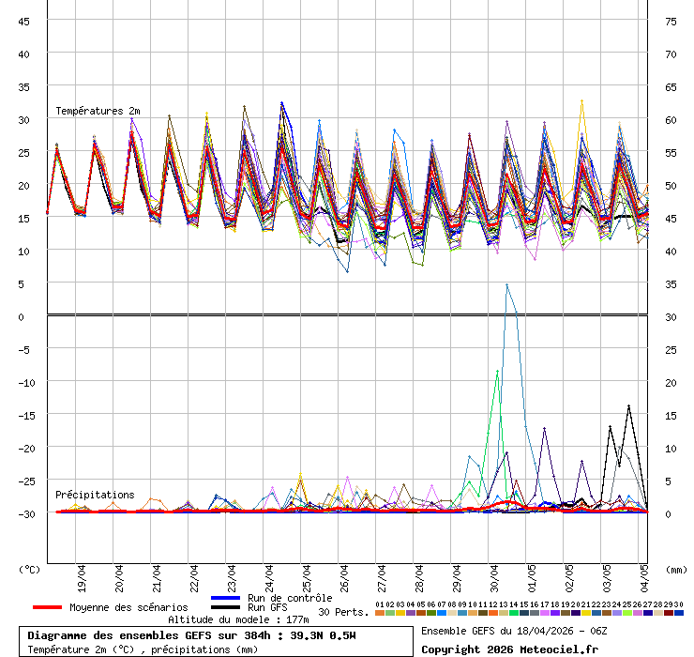Click the Run de contrôle legend label
This screenshot has width=694, height=657.
coord(290,598)
